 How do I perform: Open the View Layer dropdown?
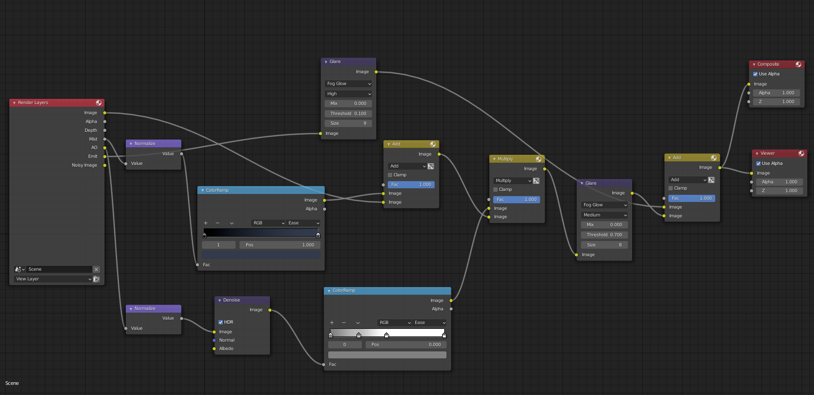coord(53,279)
